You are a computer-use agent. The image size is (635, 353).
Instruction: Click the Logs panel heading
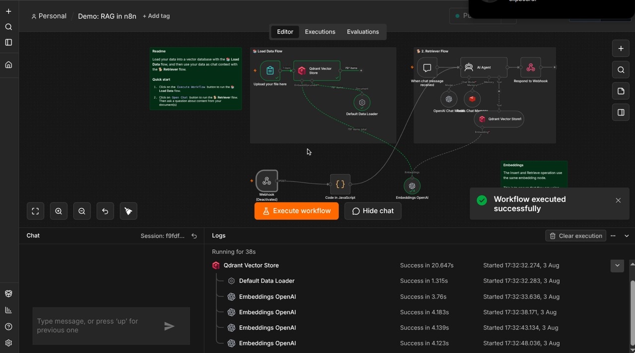click(219, 236)
